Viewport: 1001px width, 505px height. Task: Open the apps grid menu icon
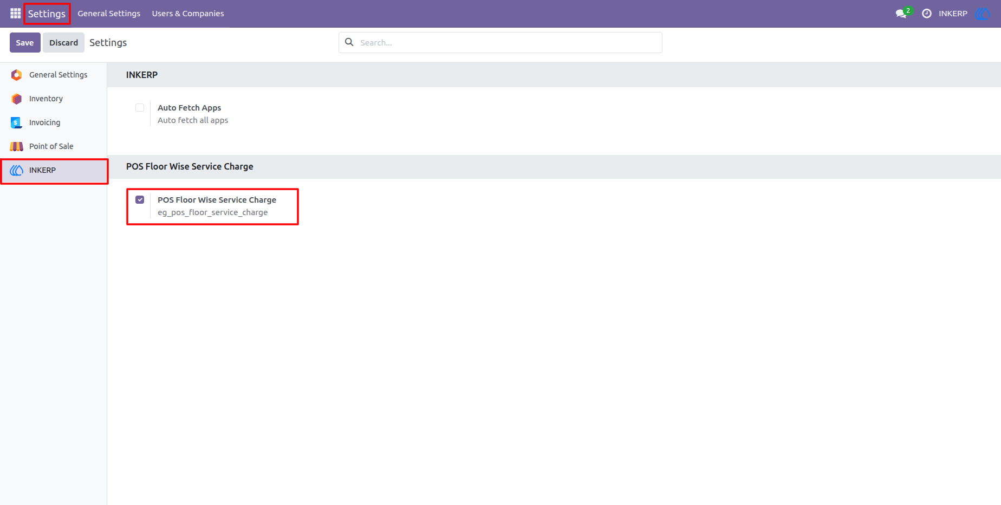pos(15,14)
